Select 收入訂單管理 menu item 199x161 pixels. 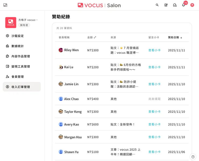pos(22,87)
